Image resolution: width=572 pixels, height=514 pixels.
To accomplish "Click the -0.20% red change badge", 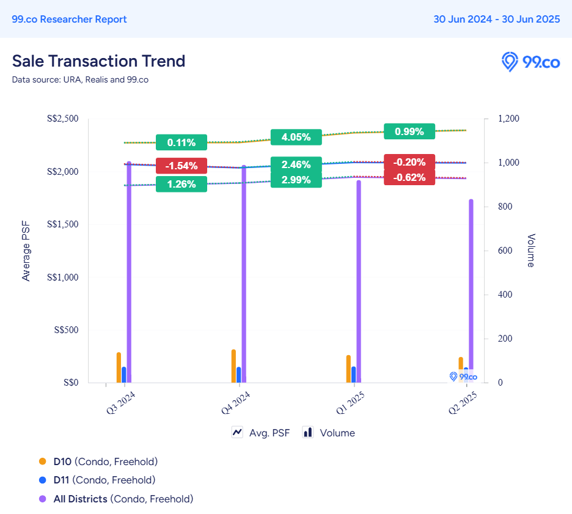I will tap(409, 162).
